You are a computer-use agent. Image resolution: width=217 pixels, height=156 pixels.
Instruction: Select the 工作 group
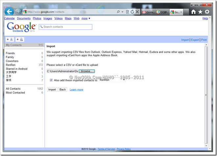pyautogui.click(x=24, y=76)
